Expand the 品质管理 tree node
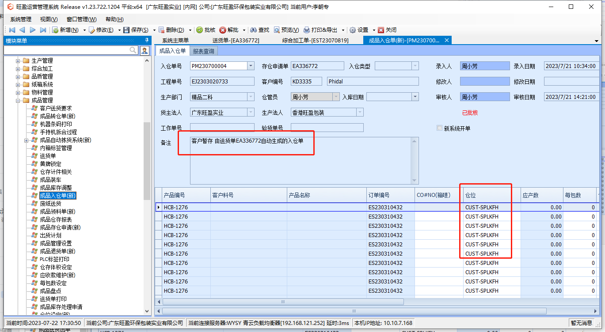The width and height of the screenshot is (605, 332). point(18,76)
